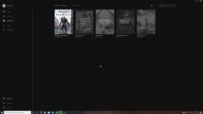Open options menu for The Outer Worlds
This screenshot has width=203, height=114.
154,35
